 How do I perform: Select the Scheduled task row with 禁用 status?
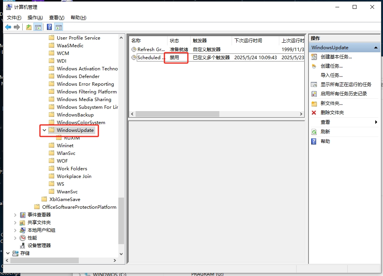149,58
